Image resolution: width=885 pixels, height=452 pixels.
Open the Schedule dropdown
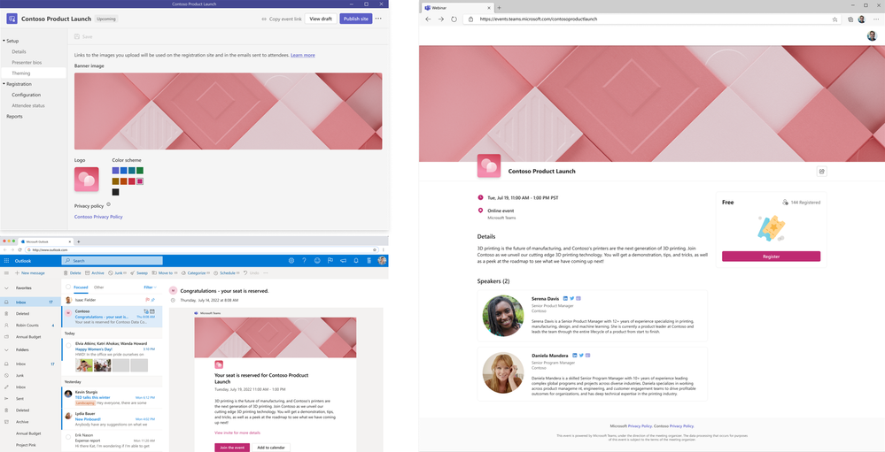tap(226, 272)
